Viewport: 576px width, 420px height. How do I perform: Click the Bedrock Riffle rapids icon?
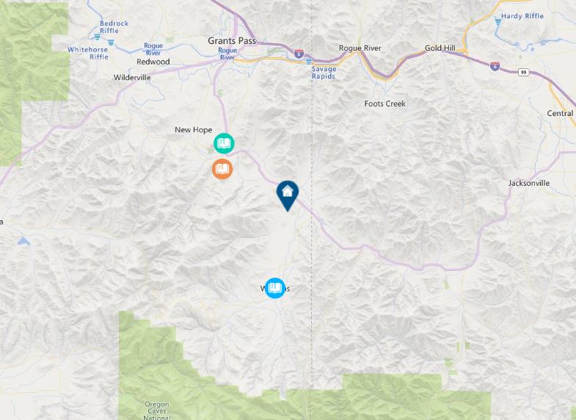pyautogui.click(x=97, y=37)
